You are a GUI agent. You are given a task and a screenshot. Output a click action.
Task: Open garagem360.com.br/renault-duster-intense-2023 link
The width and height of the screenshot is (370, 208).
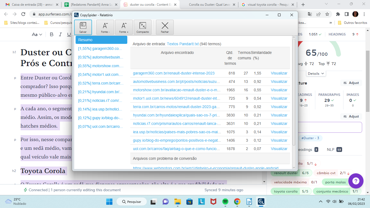pyautogui.click(x=174, y=73)
